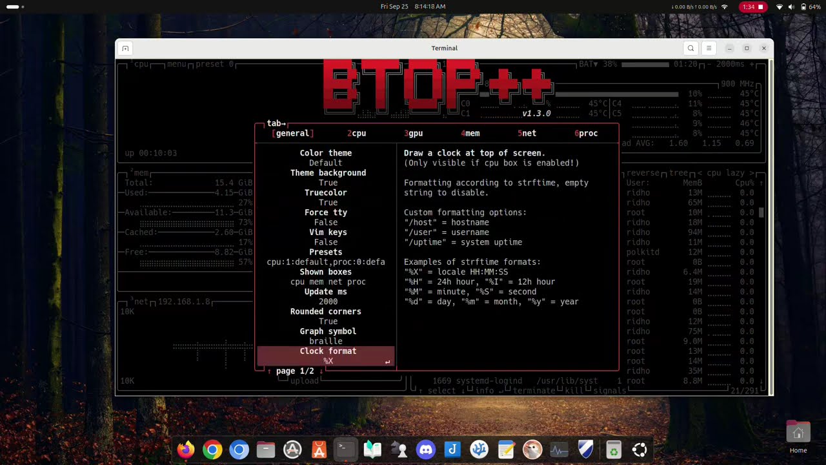826x465 pixels.
Task: Click the right arrow after cpu lazy
Action: (751, 173)
